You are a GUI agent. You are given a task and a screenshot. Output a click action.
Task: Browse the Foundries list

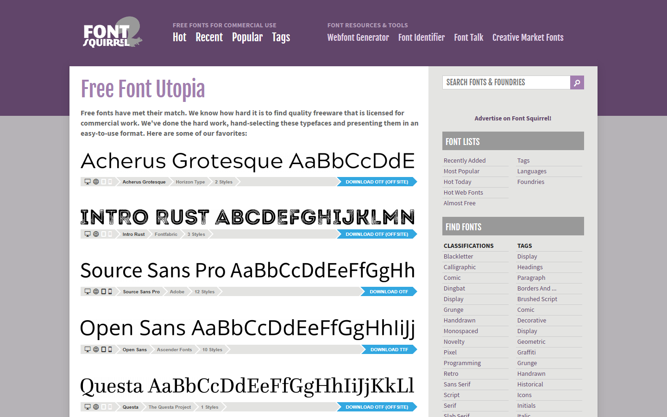coord(531,182)
